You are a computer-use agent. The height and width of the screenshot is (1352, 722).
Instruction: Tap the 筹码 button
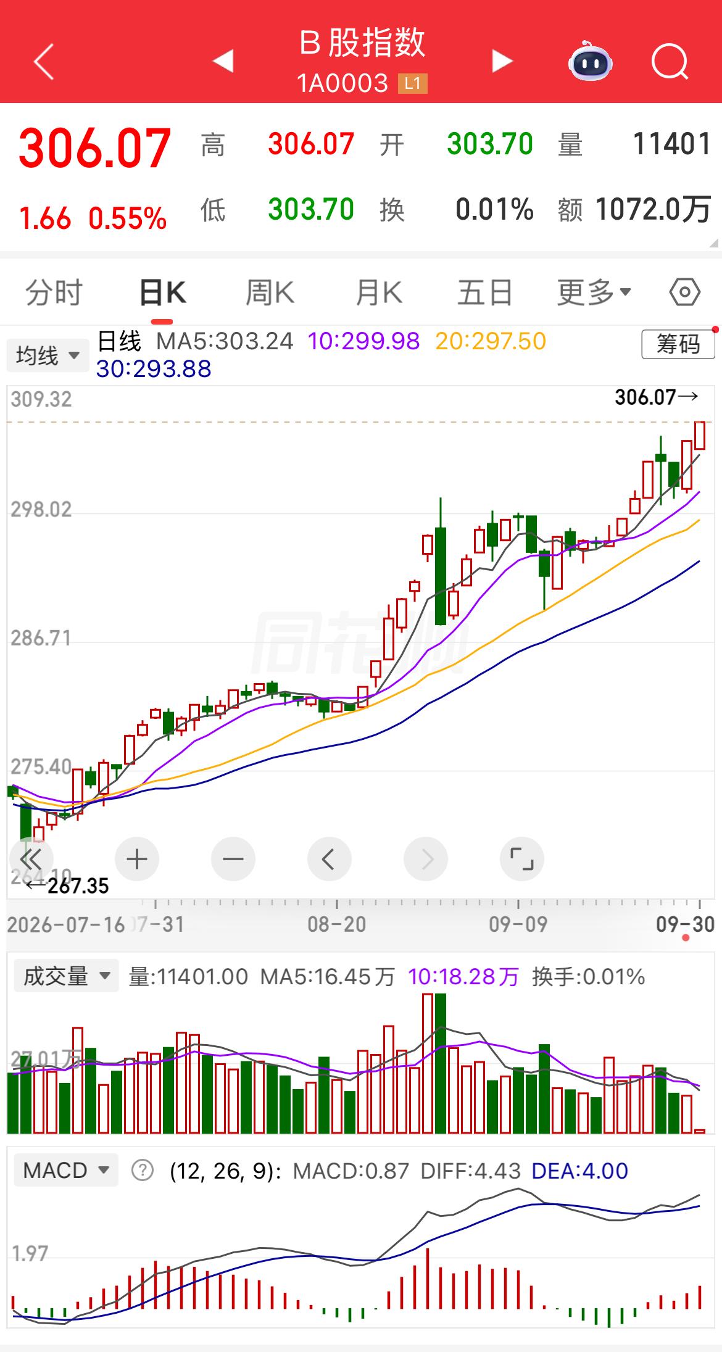678,344
